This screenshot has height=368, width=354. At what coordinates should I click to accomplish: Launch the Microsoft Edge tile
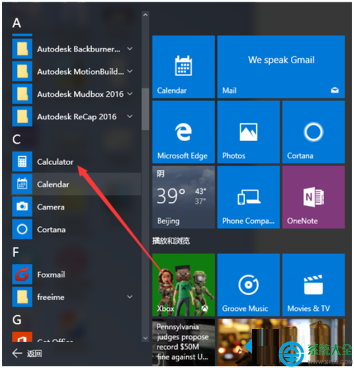pyautogui.click(x=183, y=132)
